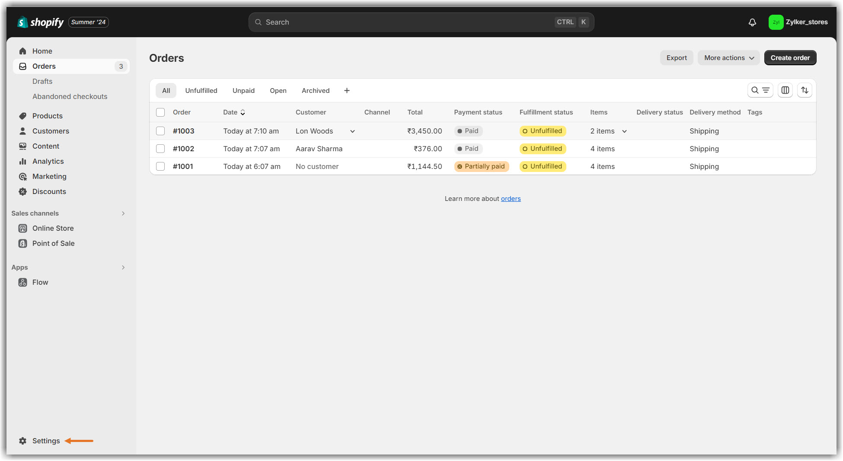
Task: Open the More actions dropdown
Action: pyautogui.click(x=728, y=58)
